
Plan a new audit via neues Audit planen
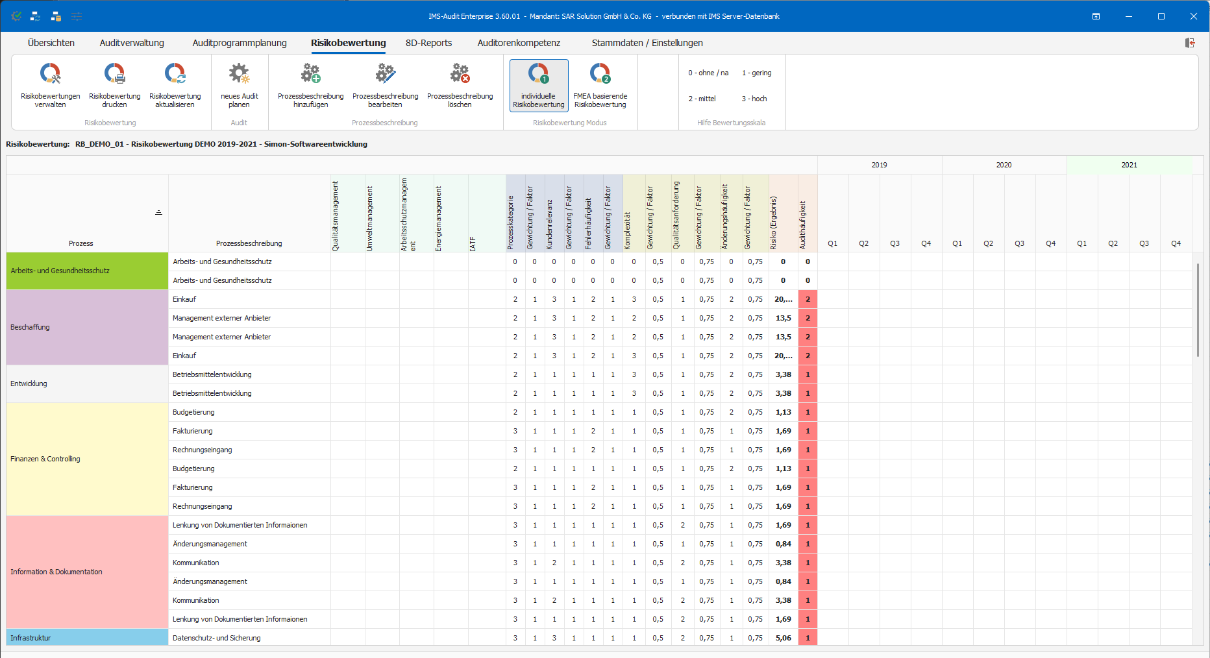tap(239, 86)
